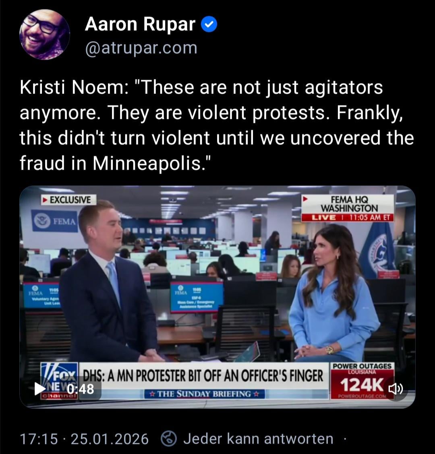The image size is (435, 454).
Task: Click the 0:48 video duration label
Action: [81, 389]
